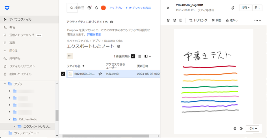The image size is (267, 138).
Task: Click the handwritten note preview image
Action: click(214, 81)
